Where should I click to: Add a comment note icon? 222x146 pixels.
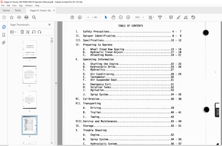pyautogui.click(x=171, y=17)
